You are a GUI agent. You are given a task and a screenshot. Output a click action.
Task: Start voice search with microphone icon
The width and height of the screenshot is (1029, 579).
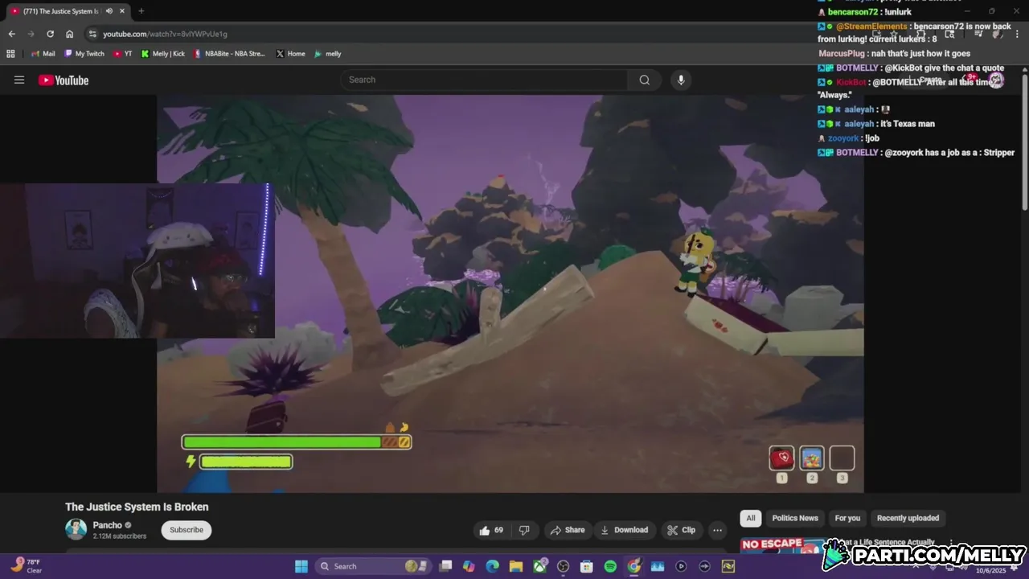(x=681, y=80)
